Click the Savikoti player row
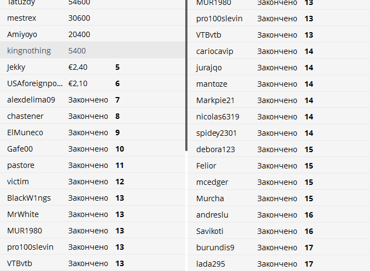This screenshot has height=271, width=370. [279, 231]
